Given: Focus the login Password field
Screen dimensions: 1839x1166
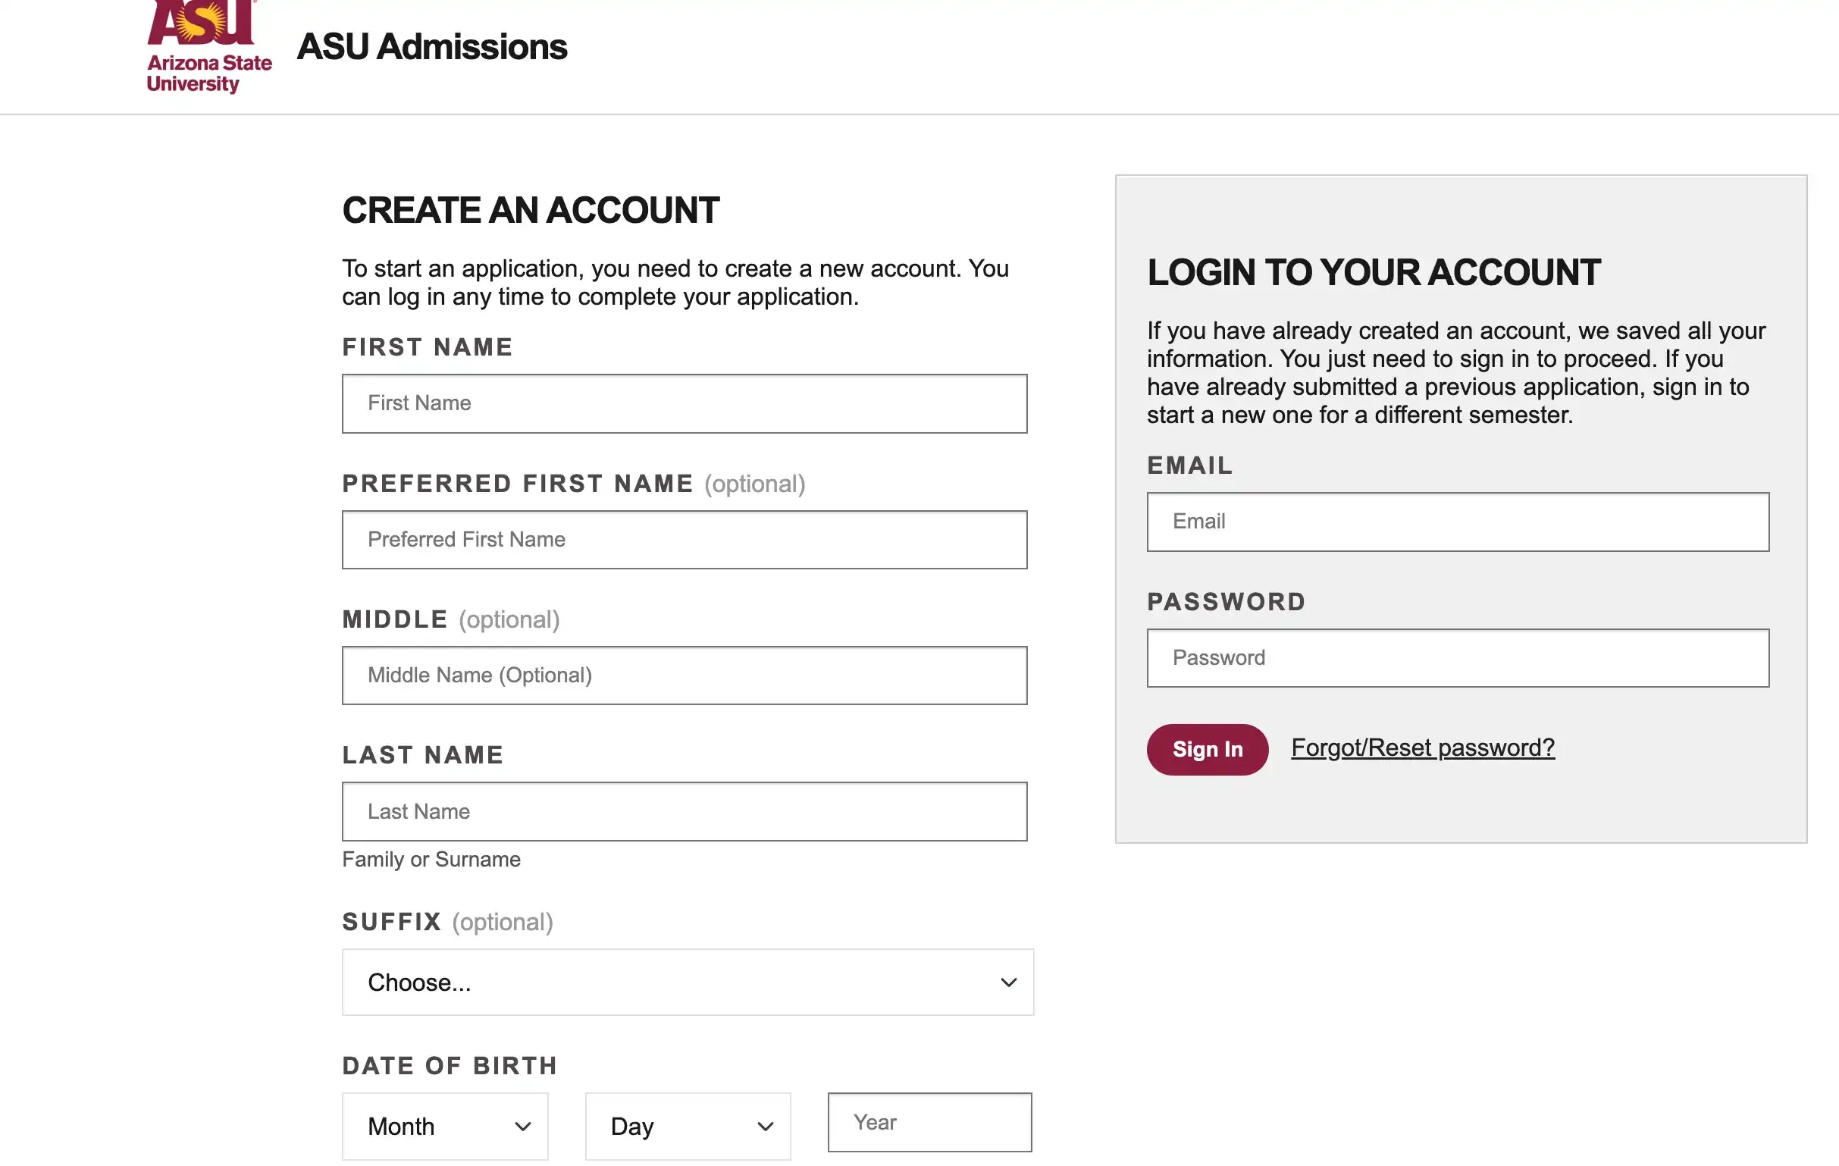Looking at the screenshot, I should (x=1457, y=658).
